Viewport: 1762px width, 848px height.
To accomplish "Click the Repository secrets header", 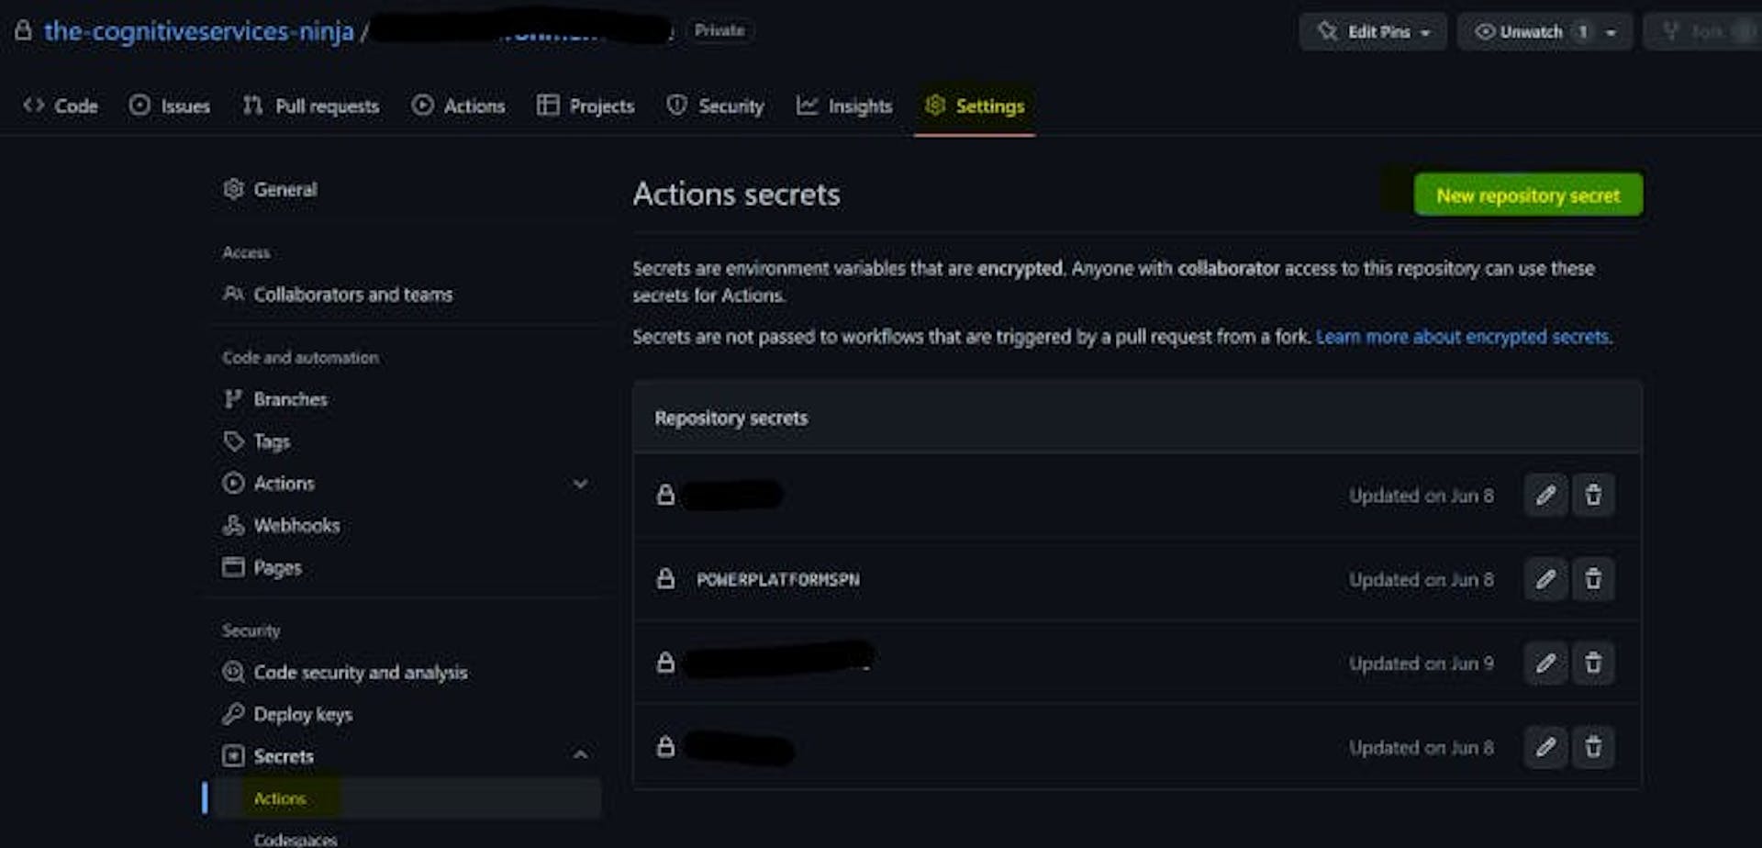I will tap(731, 418).
